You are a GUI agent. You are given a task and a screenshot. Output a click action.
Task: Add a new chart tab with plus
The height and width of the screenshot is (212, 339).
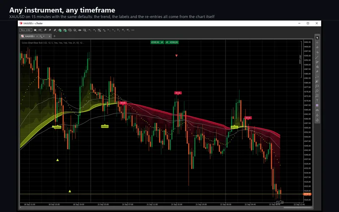click(55, 36)
